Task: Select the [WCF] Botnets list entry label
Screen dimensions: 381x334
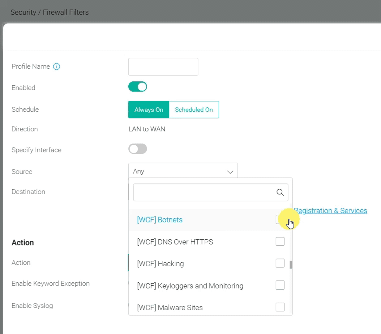Action: click(x=160, y=220)
